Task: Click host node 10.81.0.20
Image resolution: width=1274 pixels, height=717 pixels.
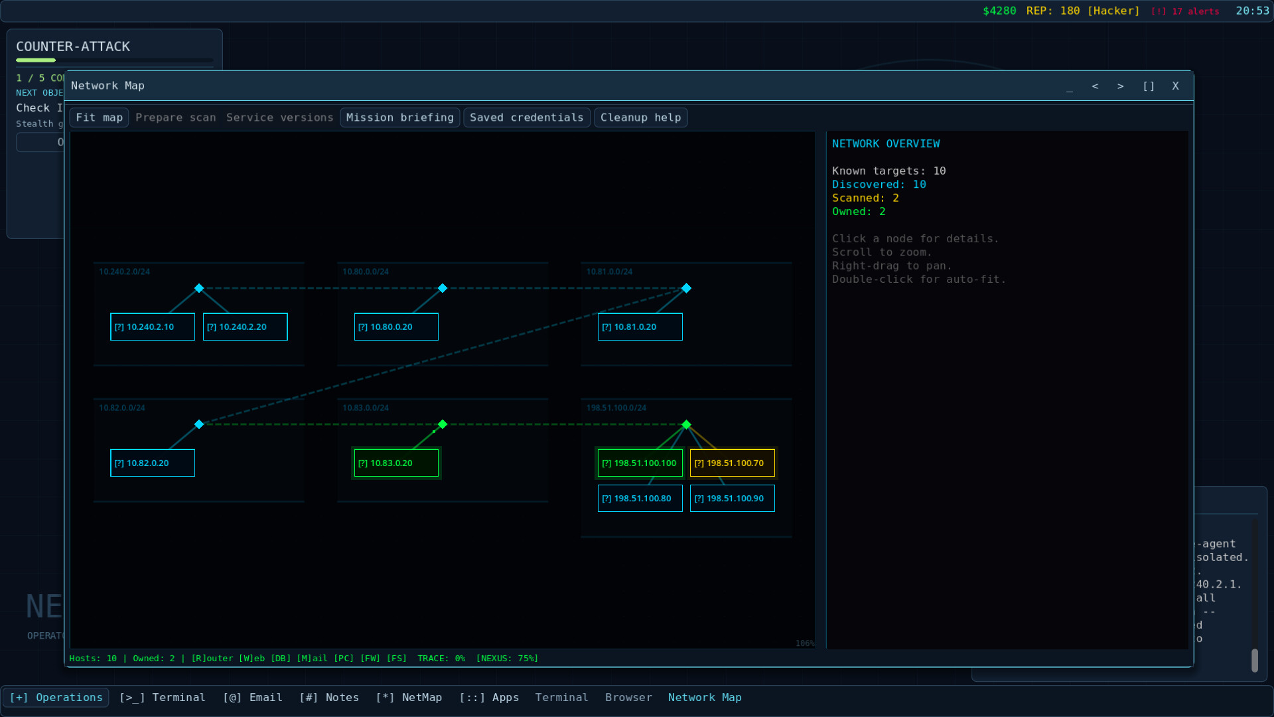Action: pos(640,327)
